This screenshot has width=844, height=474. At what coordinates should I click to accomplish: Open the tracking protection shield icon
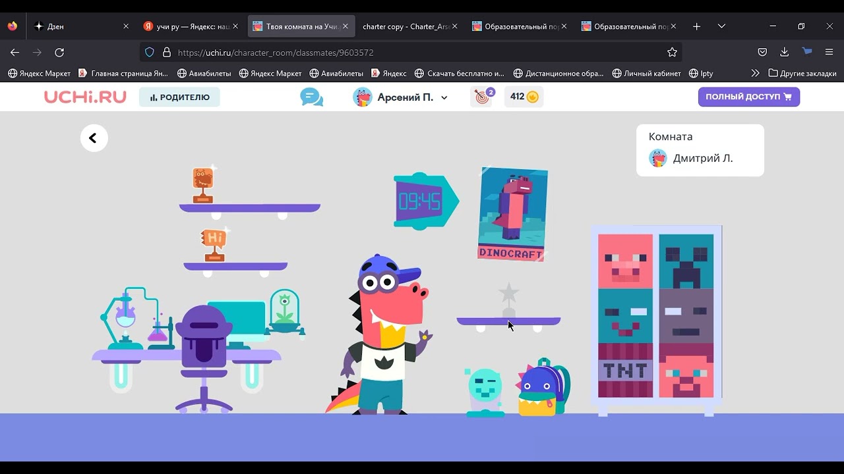[150, 52]
